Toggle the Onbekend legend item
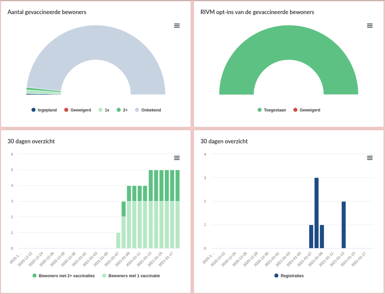385x294 pixels. 148,110
